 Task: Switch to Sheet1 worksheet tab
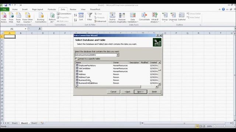[x=15, y=123]
